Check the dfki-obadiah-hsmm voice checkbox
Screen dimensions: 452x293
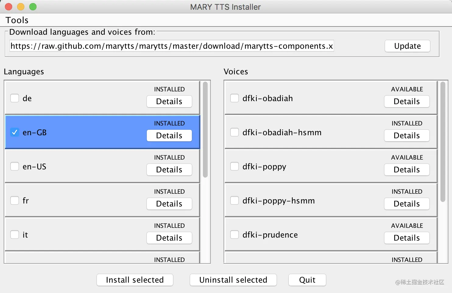coord(234,132)
